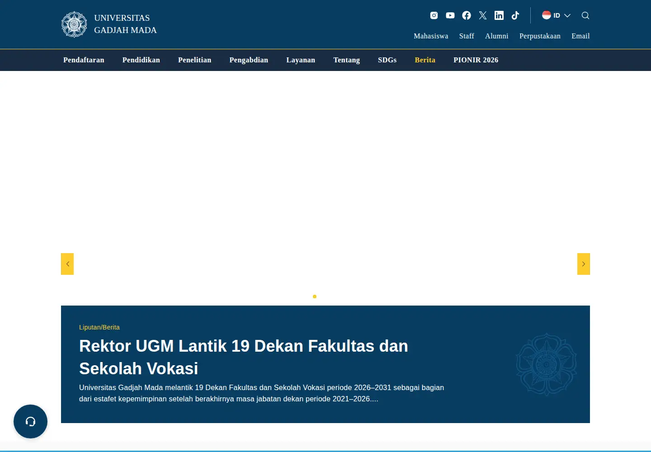Open the Perpustakaan link
Viewport: 651px width, 452px height.
(540, 36)
